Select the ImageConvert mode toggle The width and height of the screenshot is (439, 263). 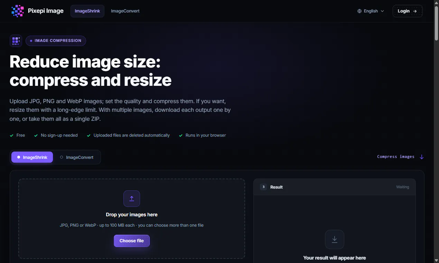click(x=77, y=157)
